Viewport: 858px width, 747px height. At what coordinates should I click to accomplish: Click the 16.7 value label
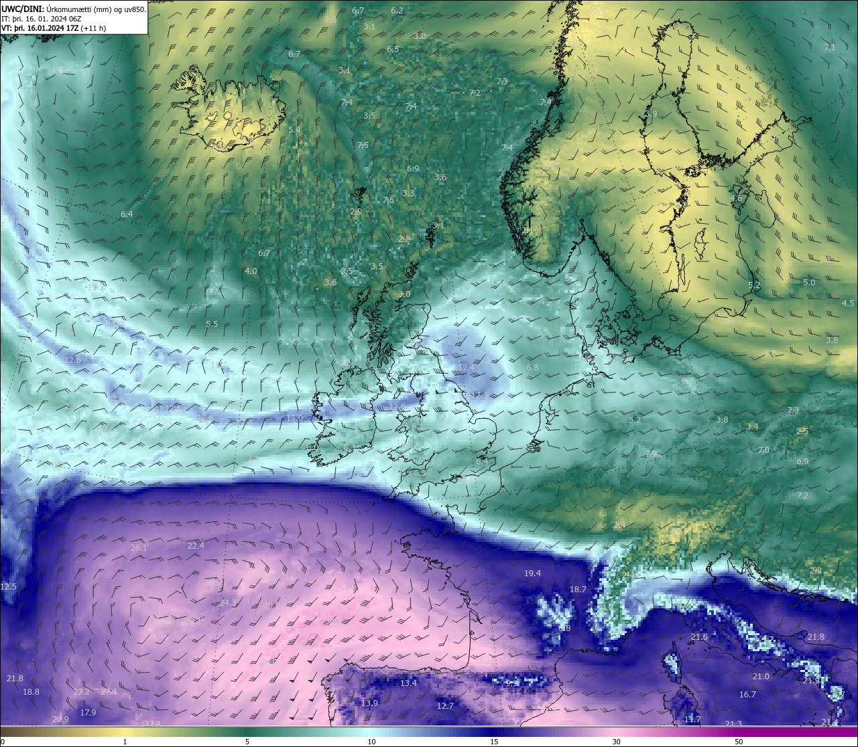(x=747, y=694)
